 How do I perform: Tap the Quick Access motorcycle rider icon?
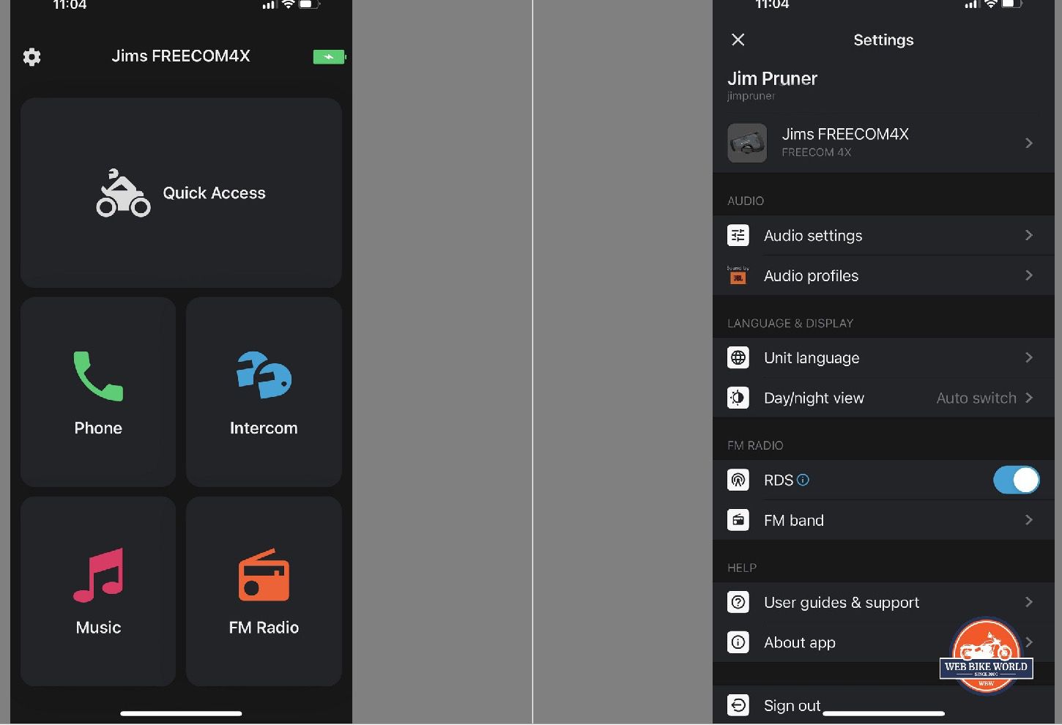click(123, 193)
